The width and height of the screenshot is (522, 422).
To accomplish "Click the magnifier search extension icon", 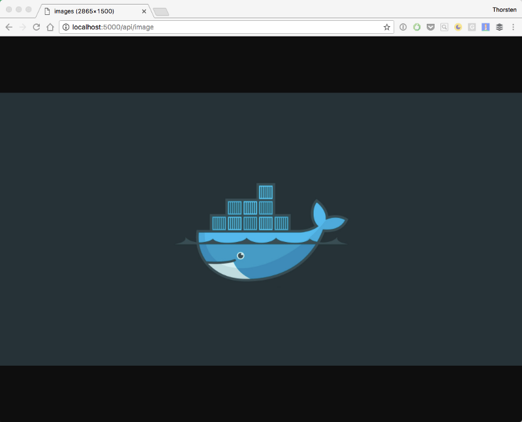I will (444, 27).
